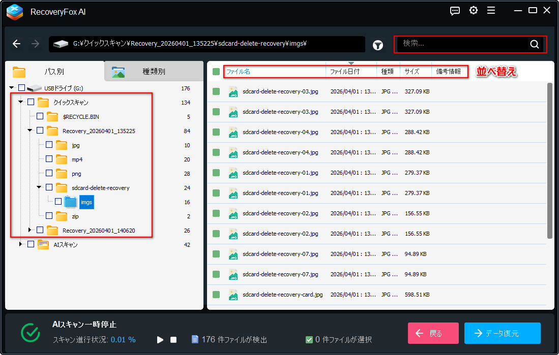This screenshot has height=355, width=559.
Task: Stop the scan with the stop button
Action: (x=173, y=340)
